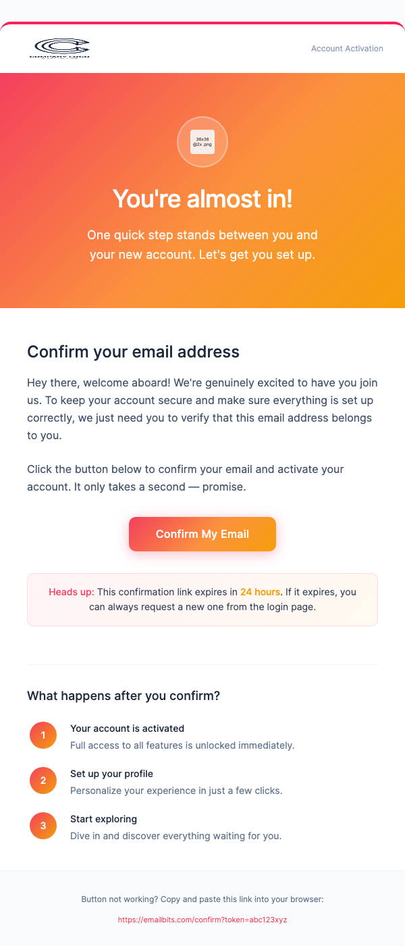Click the orange step 3 number badge
The image size is (405, 946).
(x=43, y=826)
